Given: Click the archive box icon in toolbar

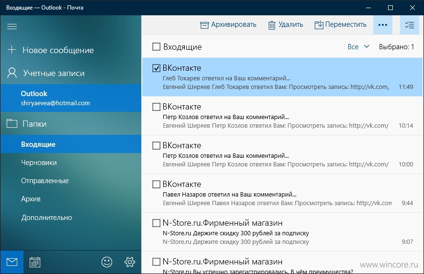Looking at the screenshot, I should tap(204, 25).
